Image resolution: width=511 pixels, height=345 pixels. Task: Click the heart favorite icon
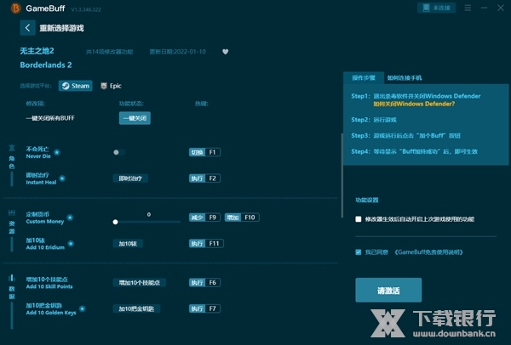(x=226, y=50)
